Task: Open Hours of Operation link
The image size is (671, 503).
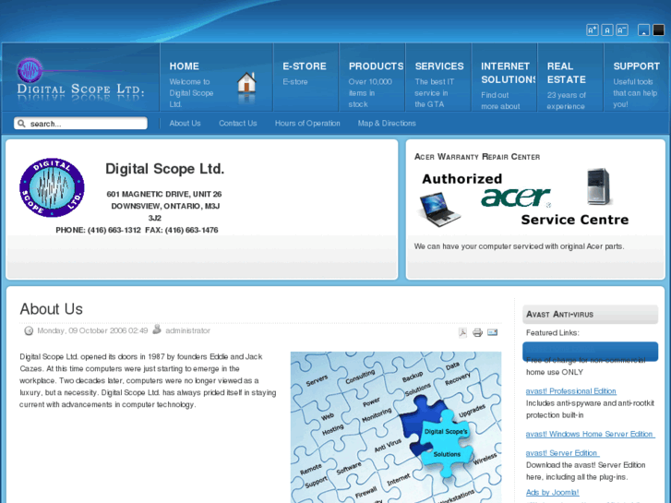Action: pyautogui.click(x=307, y=124)
